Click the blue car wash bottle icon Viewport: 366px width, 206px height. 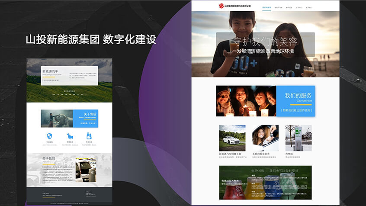[89, 136]
